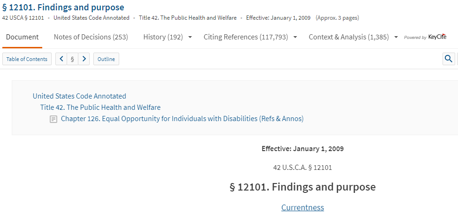Image resolution: width=458 pixels, height=214 pixels.
Task: Open History (192) tab
Action: tap(163, 37)
